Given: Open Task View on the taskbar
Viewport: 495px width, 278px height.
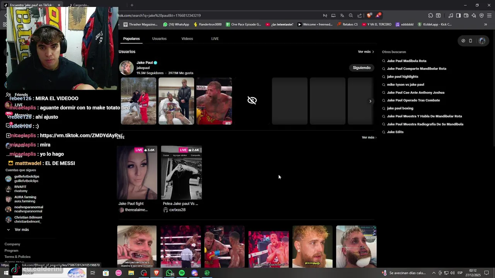Looking at the screenshot, I should pos(93,273).
